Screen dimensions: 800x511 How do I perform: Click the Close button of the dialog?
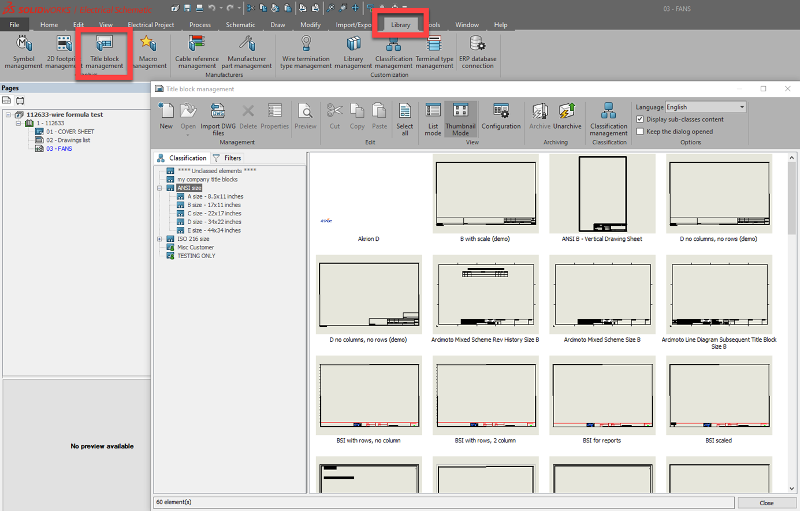click(766, 503)
